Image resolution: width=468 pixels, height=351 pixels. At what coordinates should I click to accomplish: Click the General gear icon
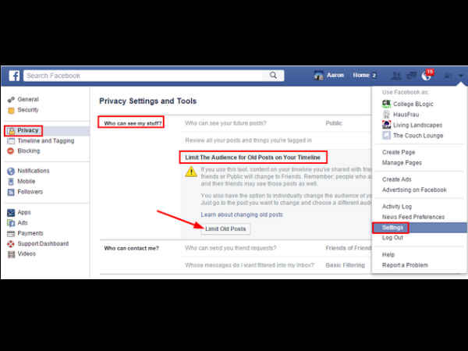tap(11, 99)
